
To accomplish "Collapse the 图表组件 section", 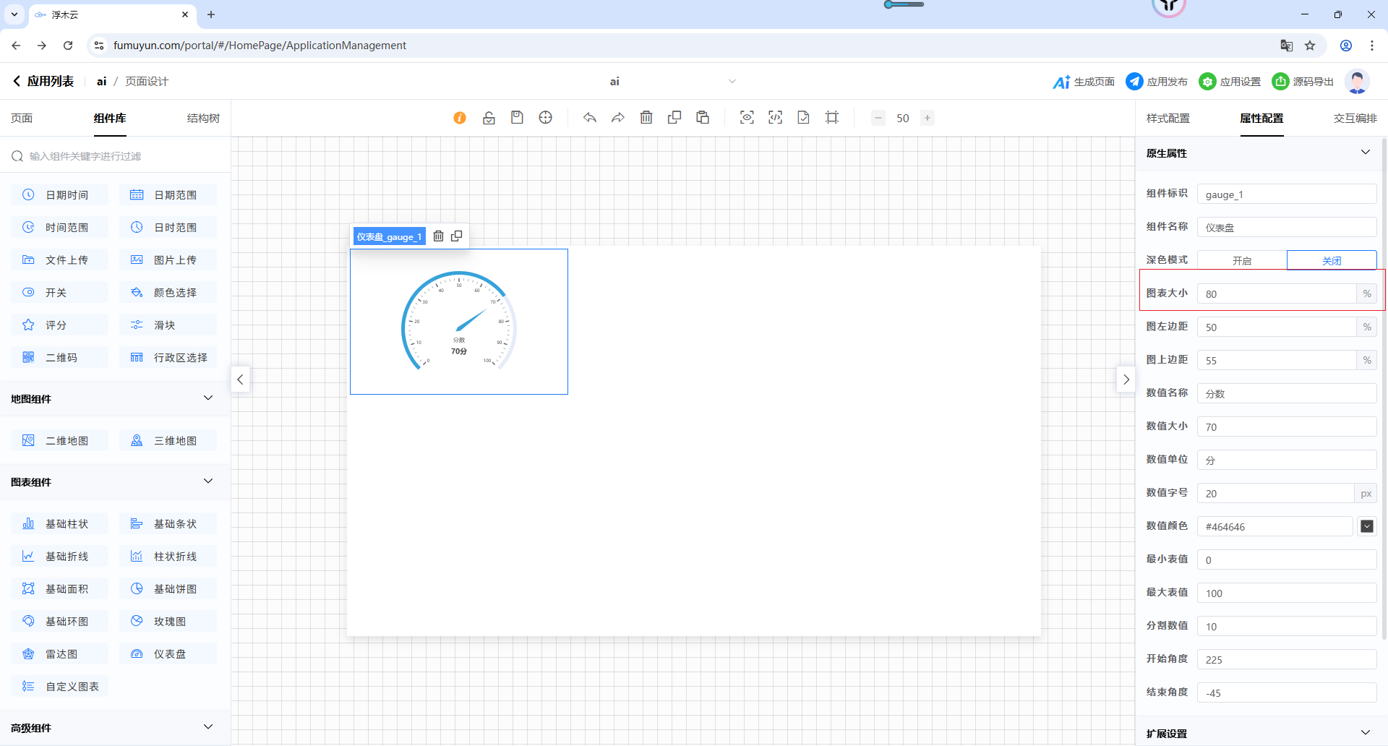I will point(208,481).
